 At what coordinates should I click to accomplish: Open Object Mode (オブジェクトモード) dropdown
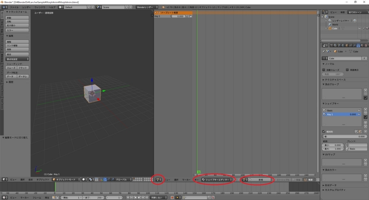pyautogui.click(x=66, y=179)
